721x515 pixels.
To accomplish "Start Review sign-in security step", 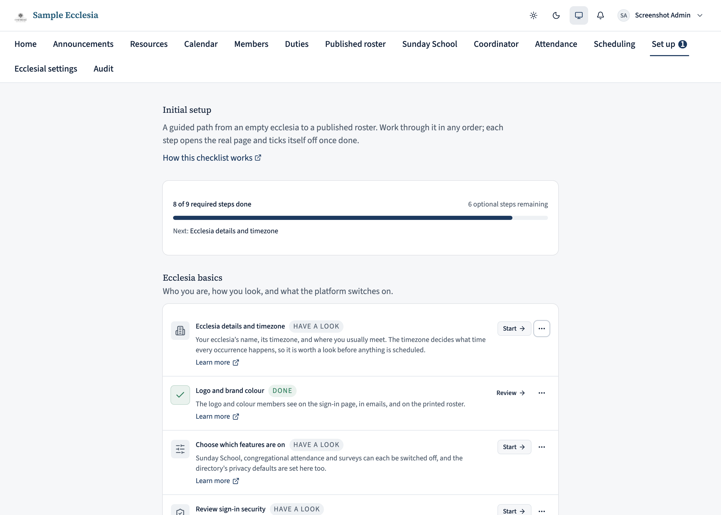I will coord(514,510).
